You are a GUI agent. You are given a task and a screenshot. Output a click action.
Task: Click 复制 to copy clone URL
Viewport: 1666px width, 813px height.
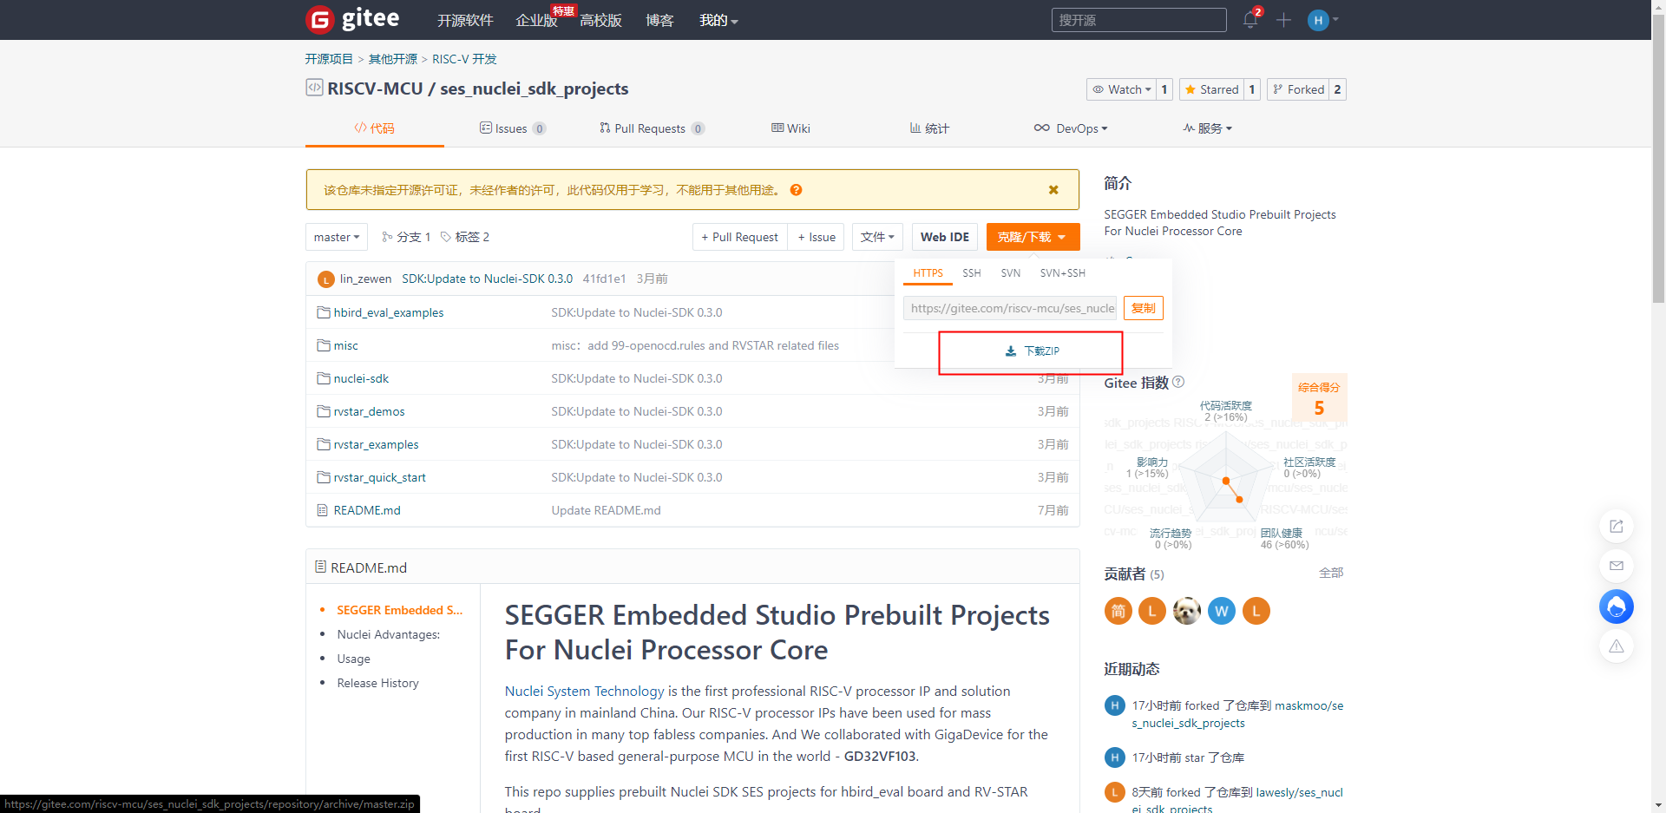tap(1143, 308)
